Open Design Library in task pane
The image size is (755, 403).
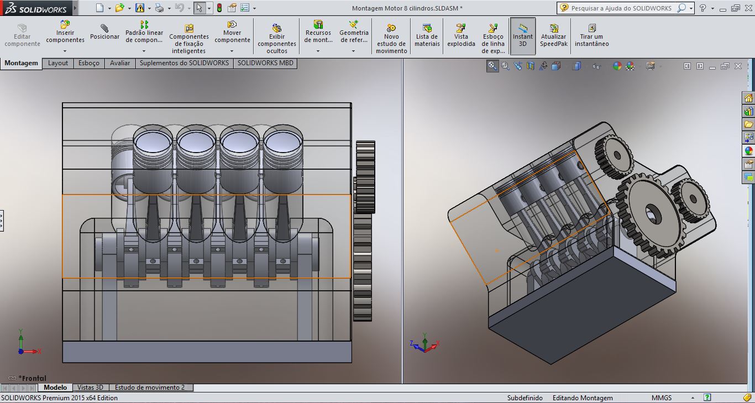point(749,112)
